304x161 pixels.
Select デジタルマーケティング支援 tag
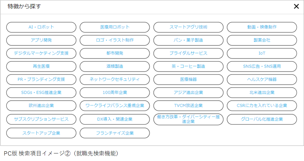[41, 53]
